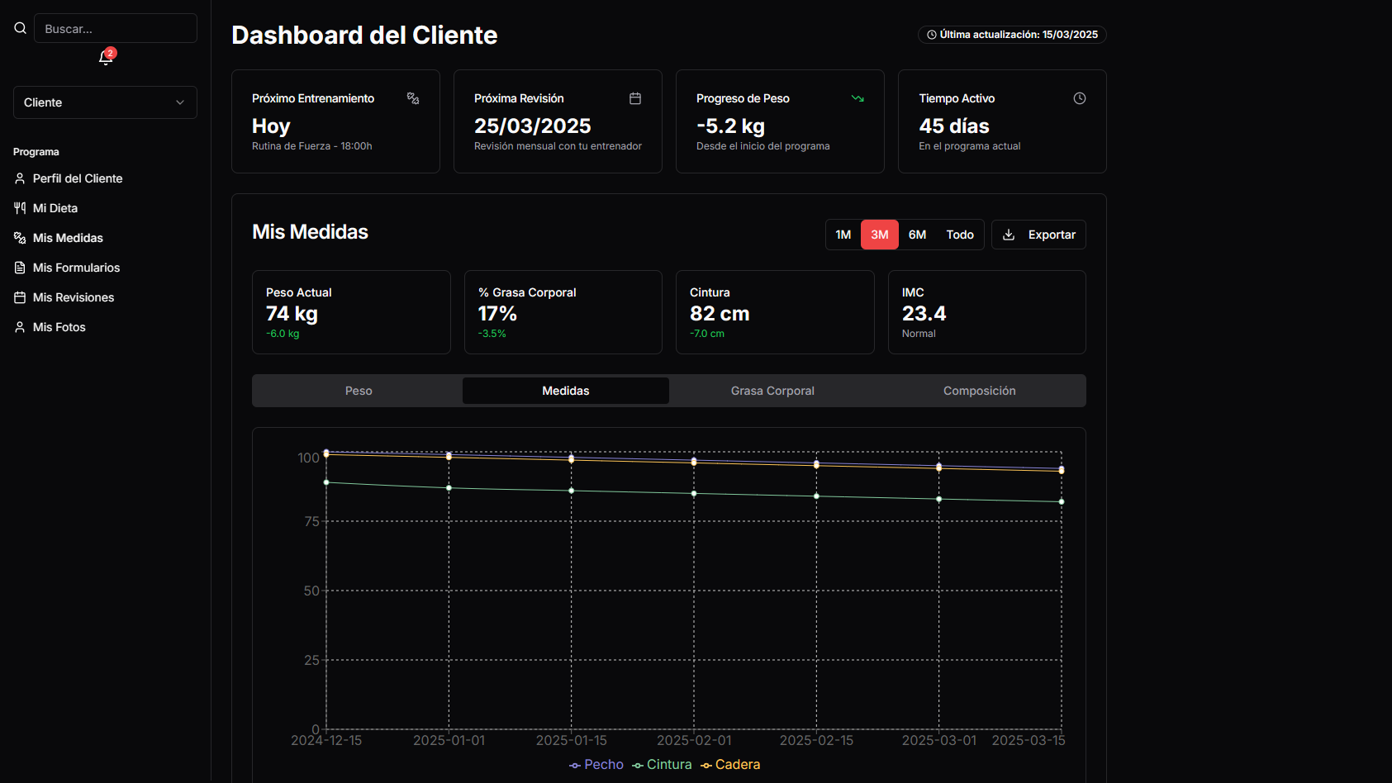
Task: Click the notification bell icon
Action: [105, 58]
